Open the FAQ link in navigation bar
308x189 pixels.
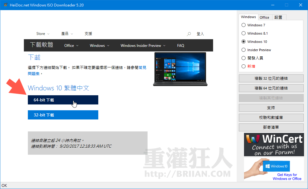point(180,46)
